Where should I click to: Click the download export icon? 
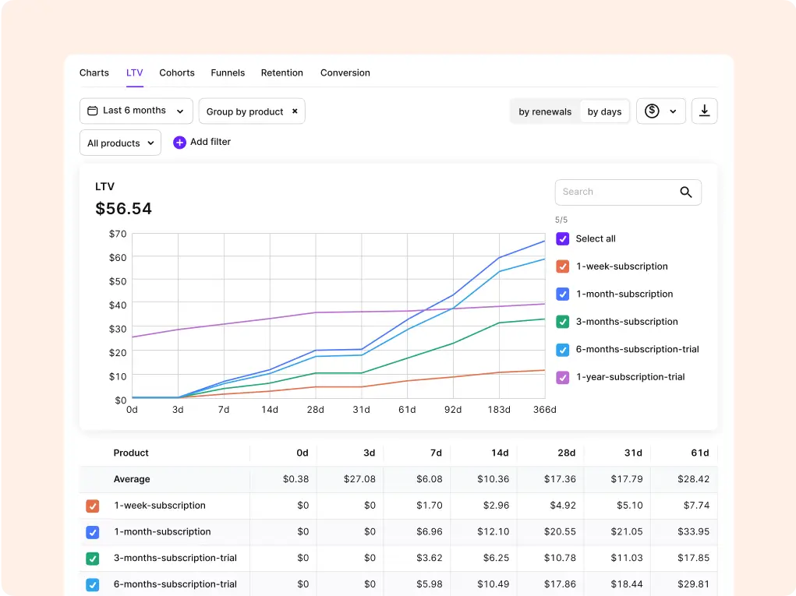point(704,111)
